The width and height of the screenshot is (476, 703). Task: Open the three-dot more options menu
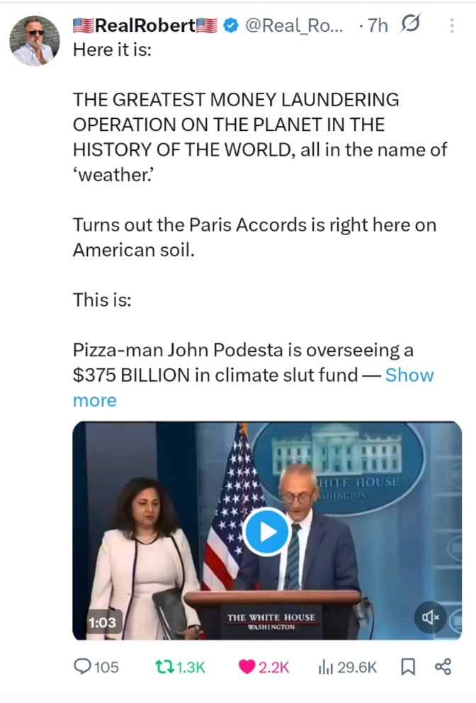[453, 26]
